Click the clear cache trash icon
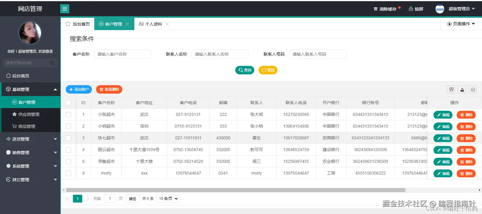Screen dimensions: 482x214 click(375, 9)
